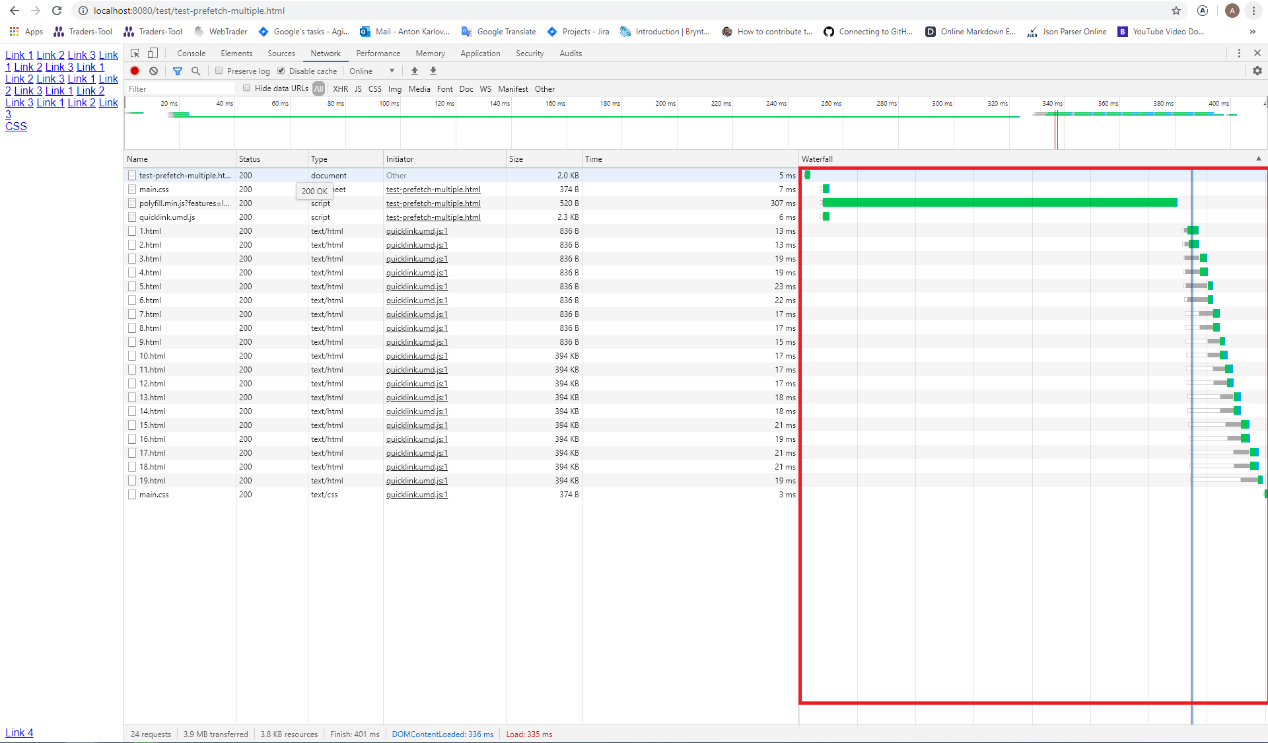The image size is (1268, 743).
Task: Uncheck Disable cache
Action: [281, 70]
